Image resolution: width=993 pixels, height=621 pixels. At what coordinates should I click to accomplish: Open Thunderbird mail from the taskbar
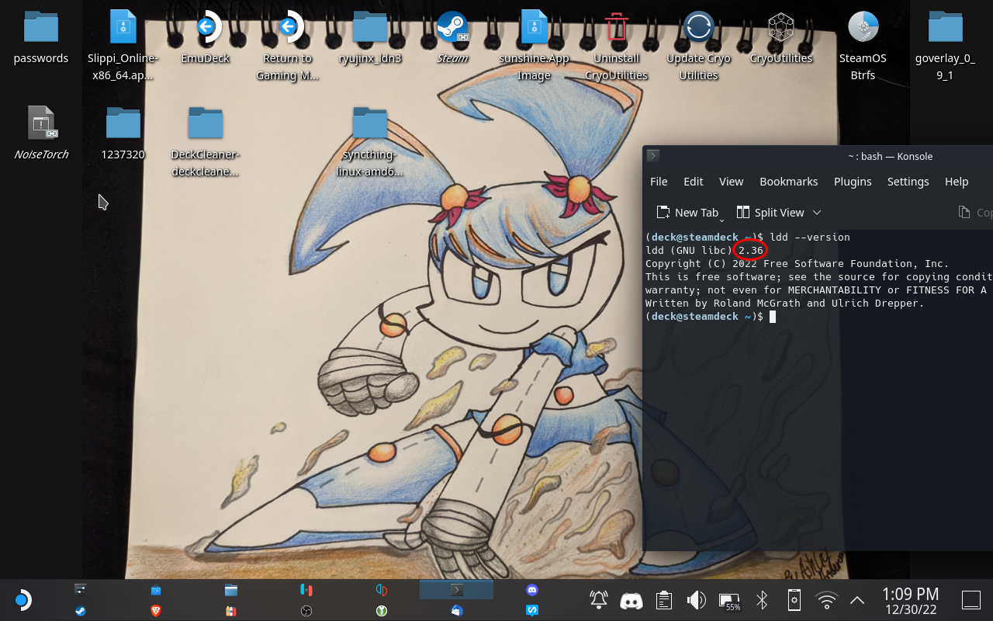(x=456, y=611)
